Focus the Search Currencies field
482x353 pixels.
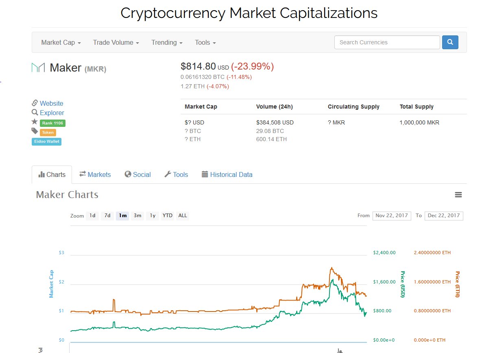coord(387,42)
